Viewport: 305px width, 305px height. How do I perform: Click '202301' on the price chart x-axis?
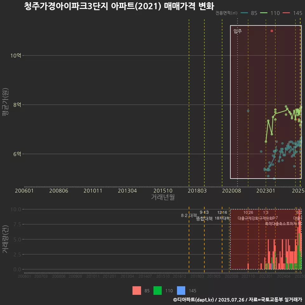point(266,191)
